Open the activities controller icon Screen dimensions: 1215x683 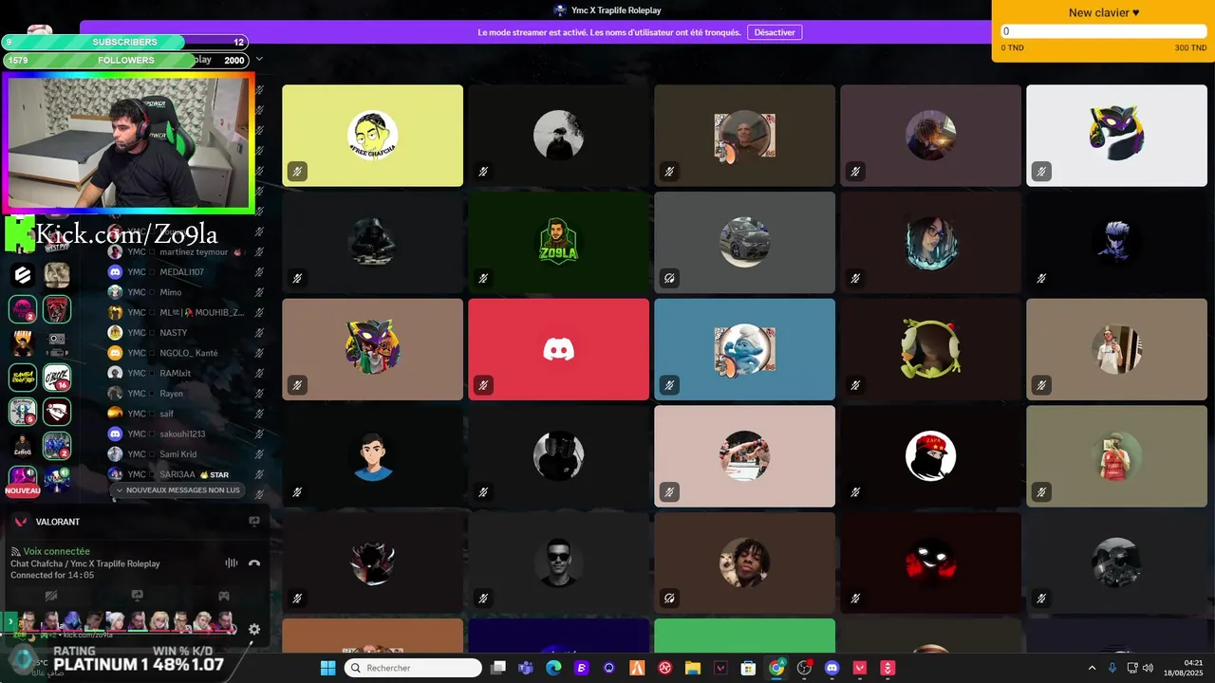[224, 596]
